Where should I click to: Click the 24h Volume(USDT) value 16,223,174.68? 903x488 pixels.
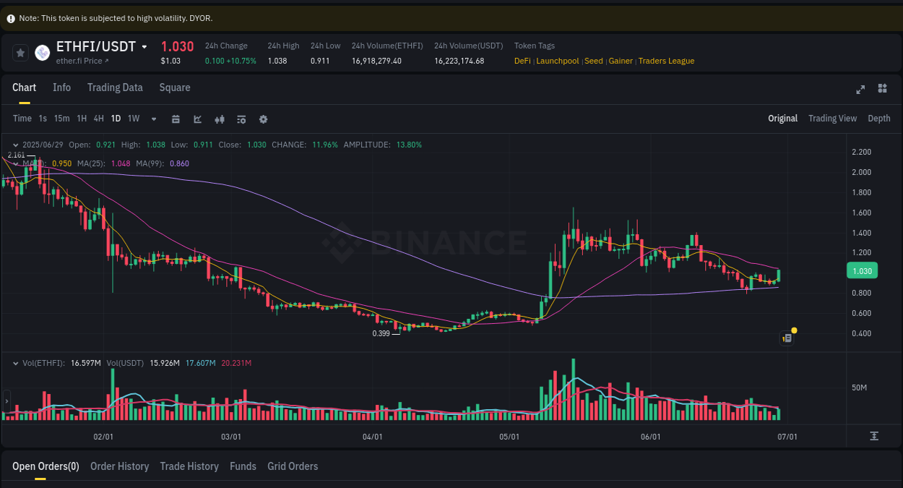point(459,61)
